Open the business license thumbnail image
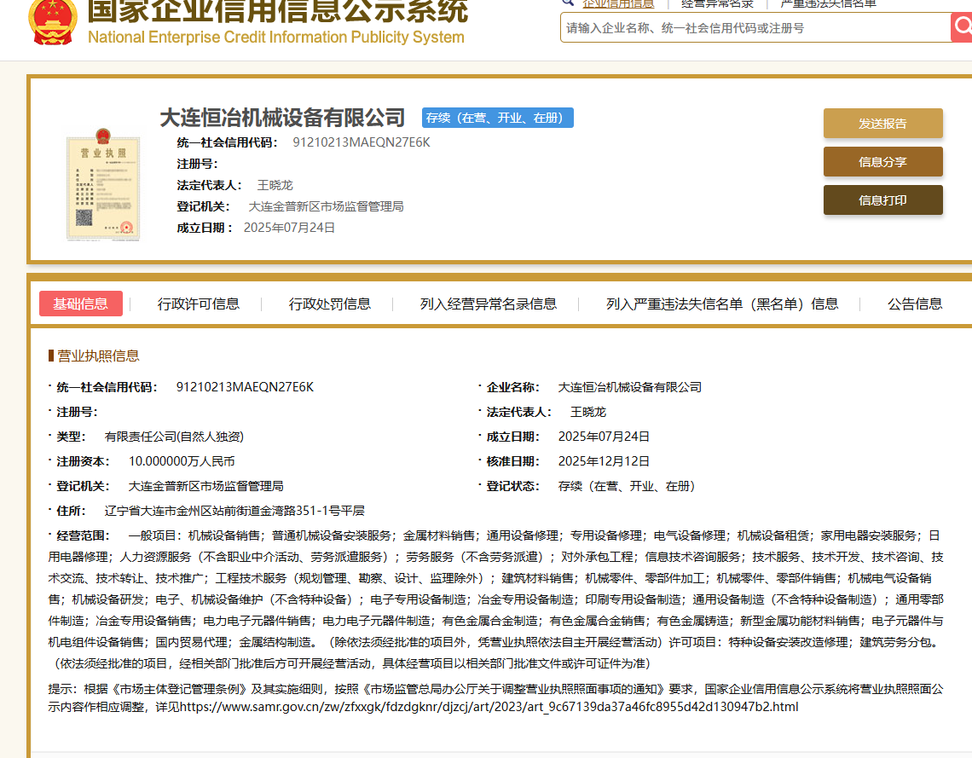Viewport: 972px width, 758px height. [x=103, y=185]
